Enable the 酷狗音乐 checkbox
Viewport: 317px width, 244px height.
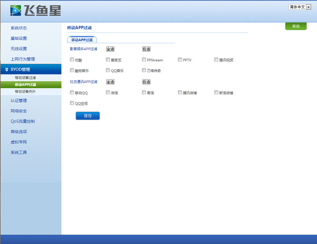tap(72, 70)
